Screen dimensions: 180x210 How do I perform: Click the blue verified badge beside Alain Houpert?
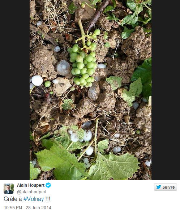click(x=48, y=185)
